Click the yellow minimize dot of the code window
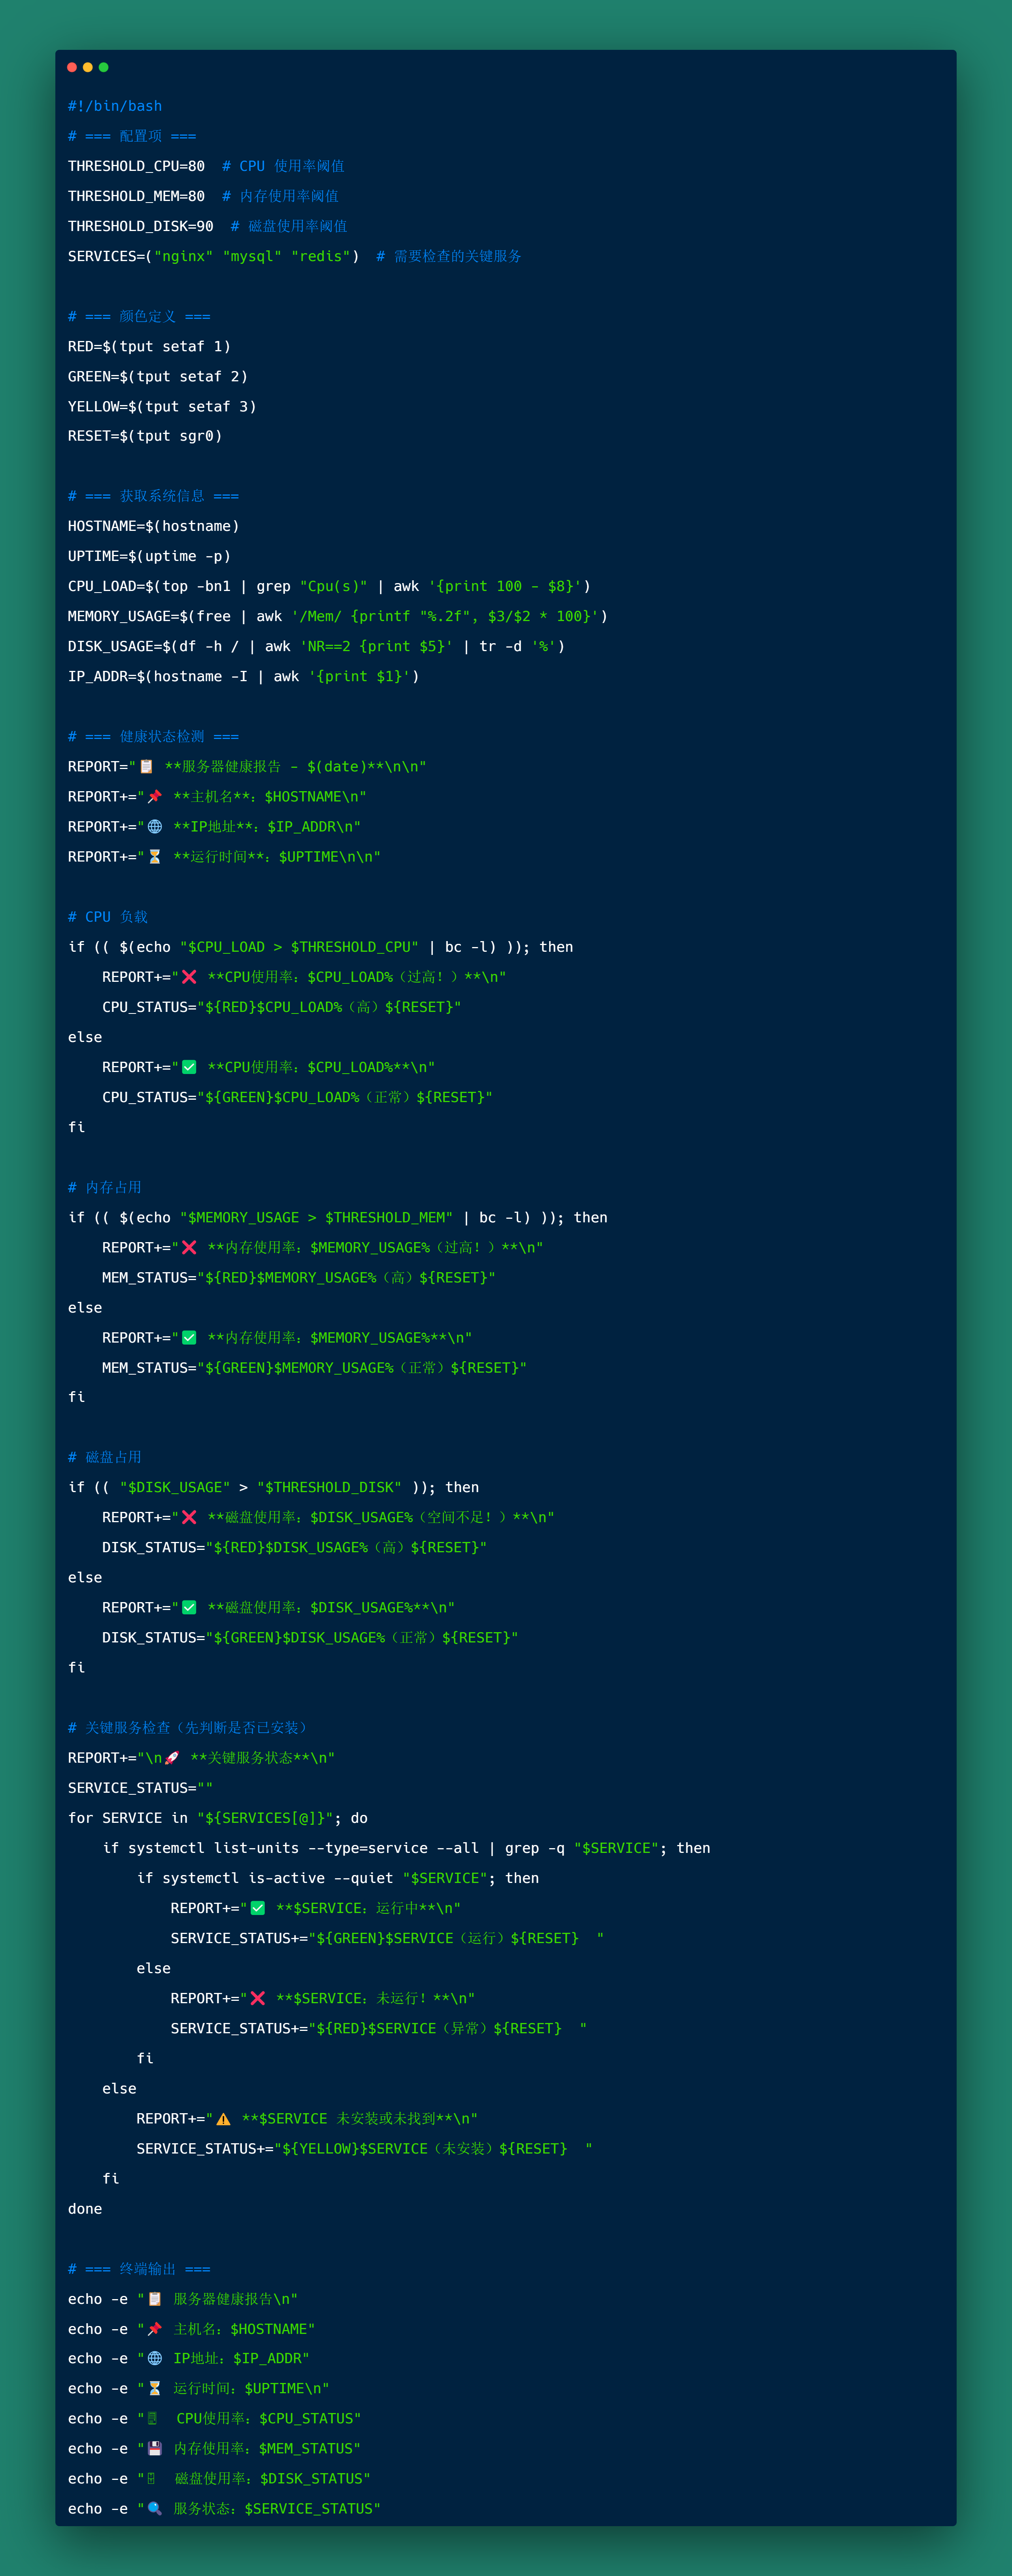Screen dimensions: 1012x2576 (x=88, y=67)
